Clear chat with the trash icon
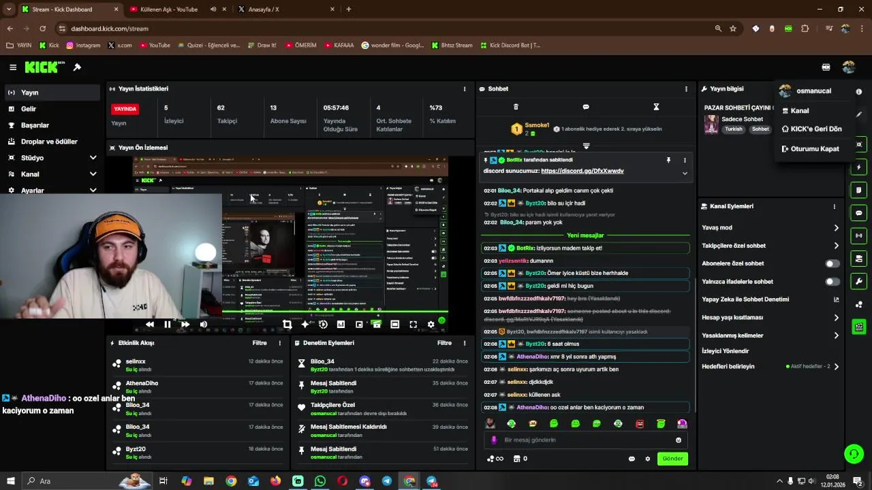 (x=516, y=107)
